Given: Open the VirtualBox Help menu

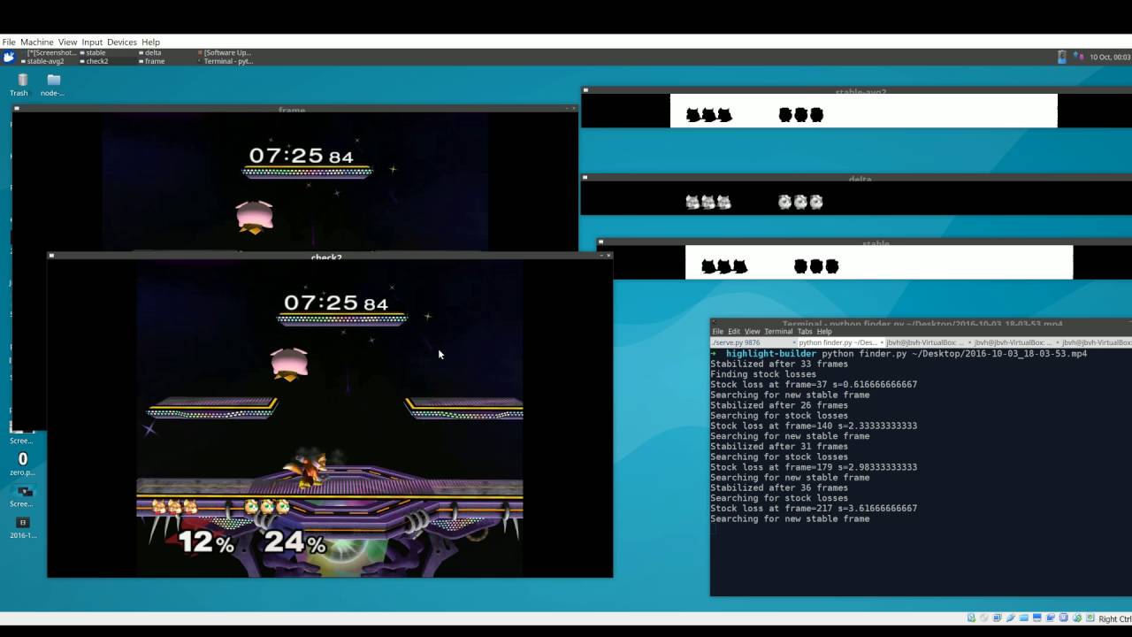Looking at the screenshot, I should tap(150, 42).
